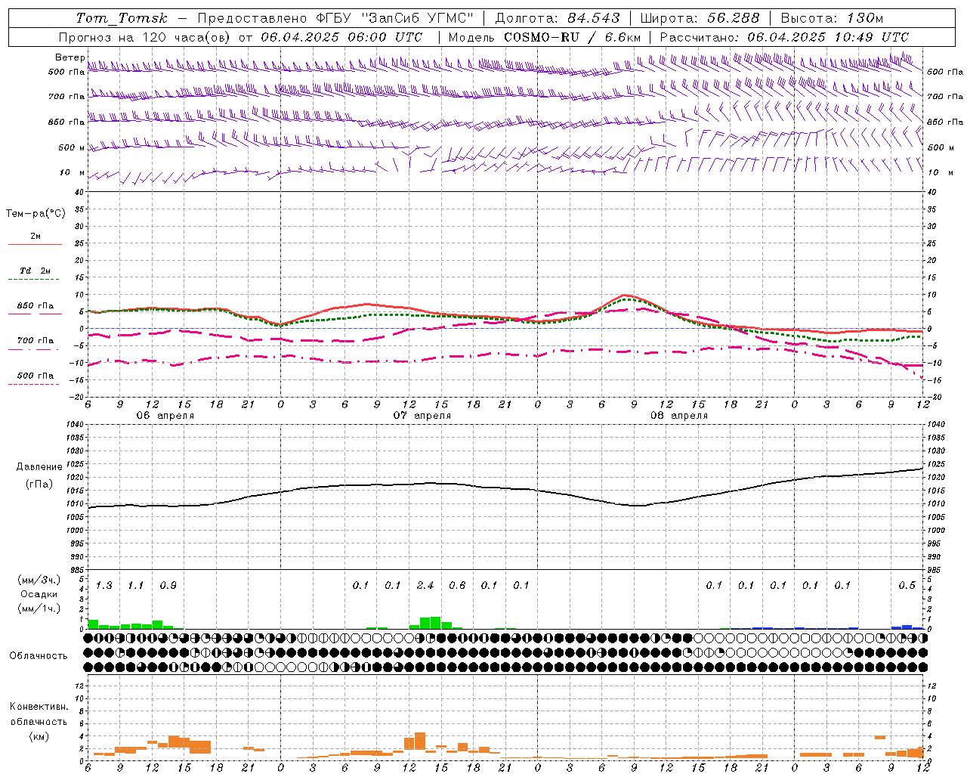This screenshot has height=774, width=967.
Task: Click the 'Tom_Tomsk' station title
Action: coord(122,18)
